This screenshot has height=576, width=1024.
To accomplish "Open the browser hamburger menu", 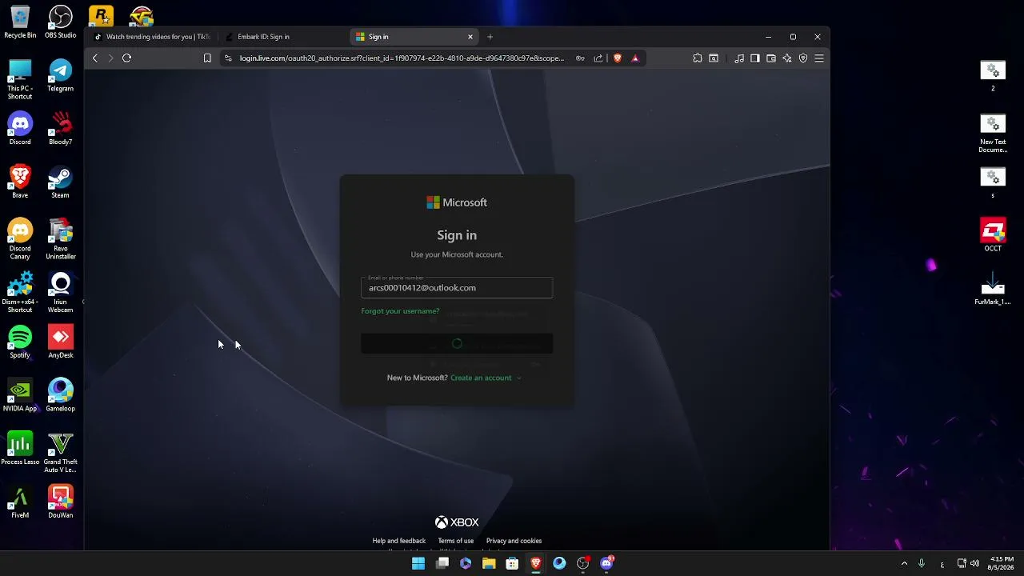I will (x=819, y=58).
